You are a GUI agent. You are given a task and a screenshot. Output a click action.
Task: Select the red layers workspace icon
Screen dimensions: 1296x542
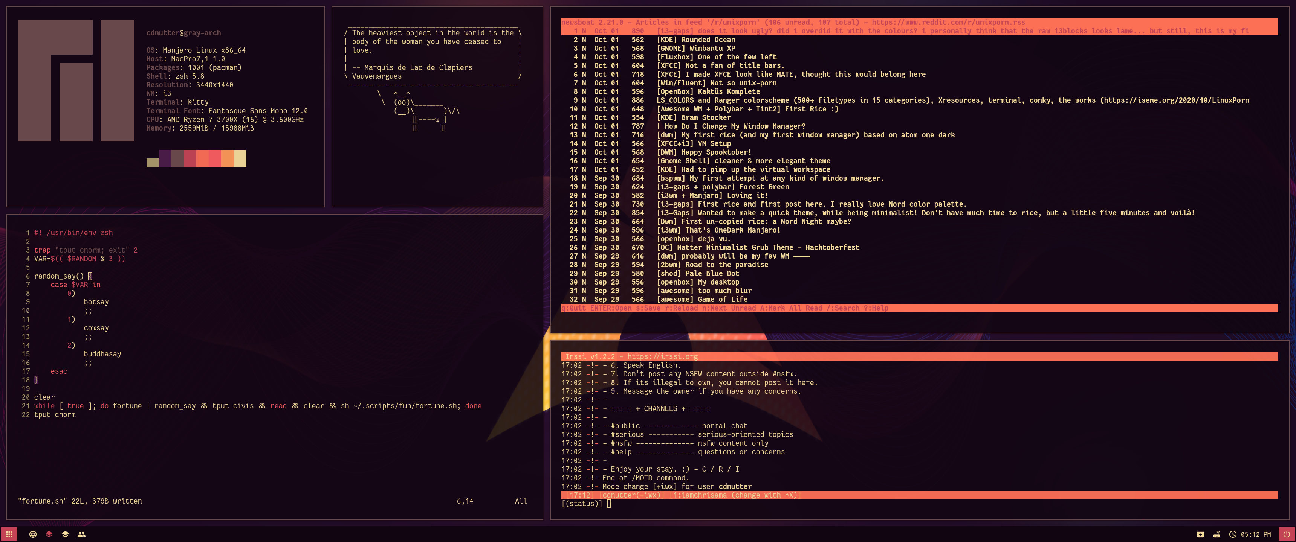(x=49, y=534)
